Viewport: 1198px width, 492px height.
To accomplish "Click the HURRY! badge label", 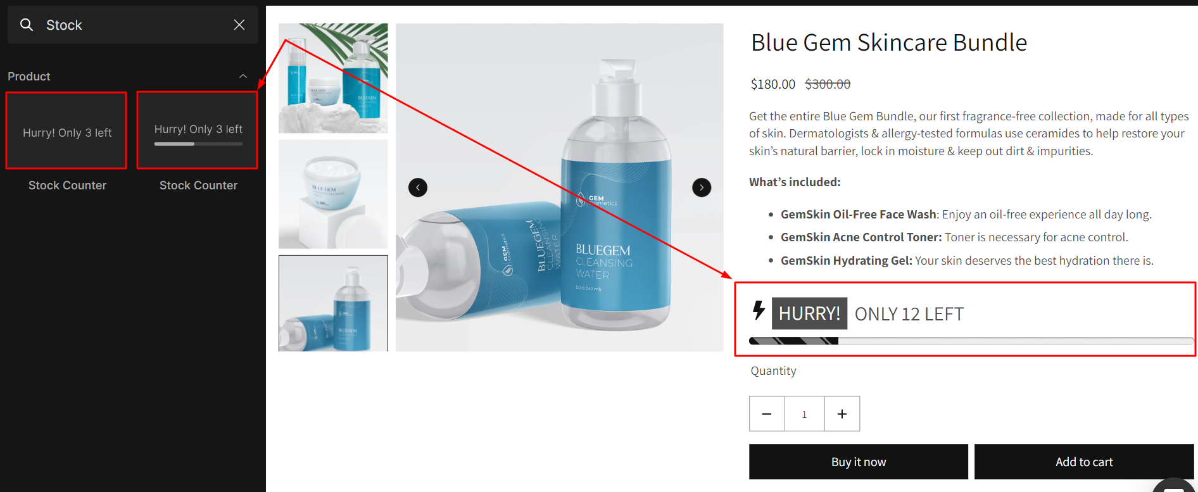I will [x=809, y=313].
